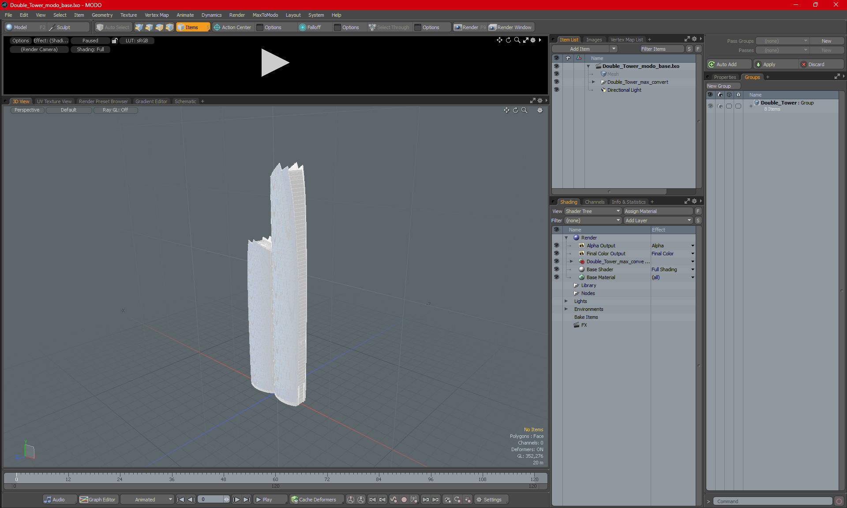
Task: Click the Graph Editor icon in taskbar
Action: 83,500
